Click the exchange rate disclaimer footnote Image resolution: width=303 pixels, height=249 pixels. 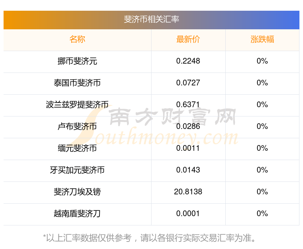click(x=151, y=238)
